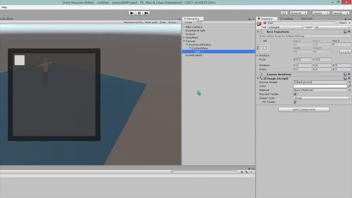Open the Cloud services icon button

coord(284,13)
